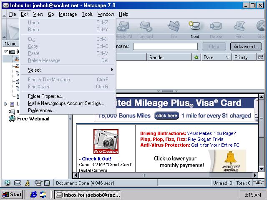
Task: Collapse the menu bar grippy
Action: pos(4,14)
